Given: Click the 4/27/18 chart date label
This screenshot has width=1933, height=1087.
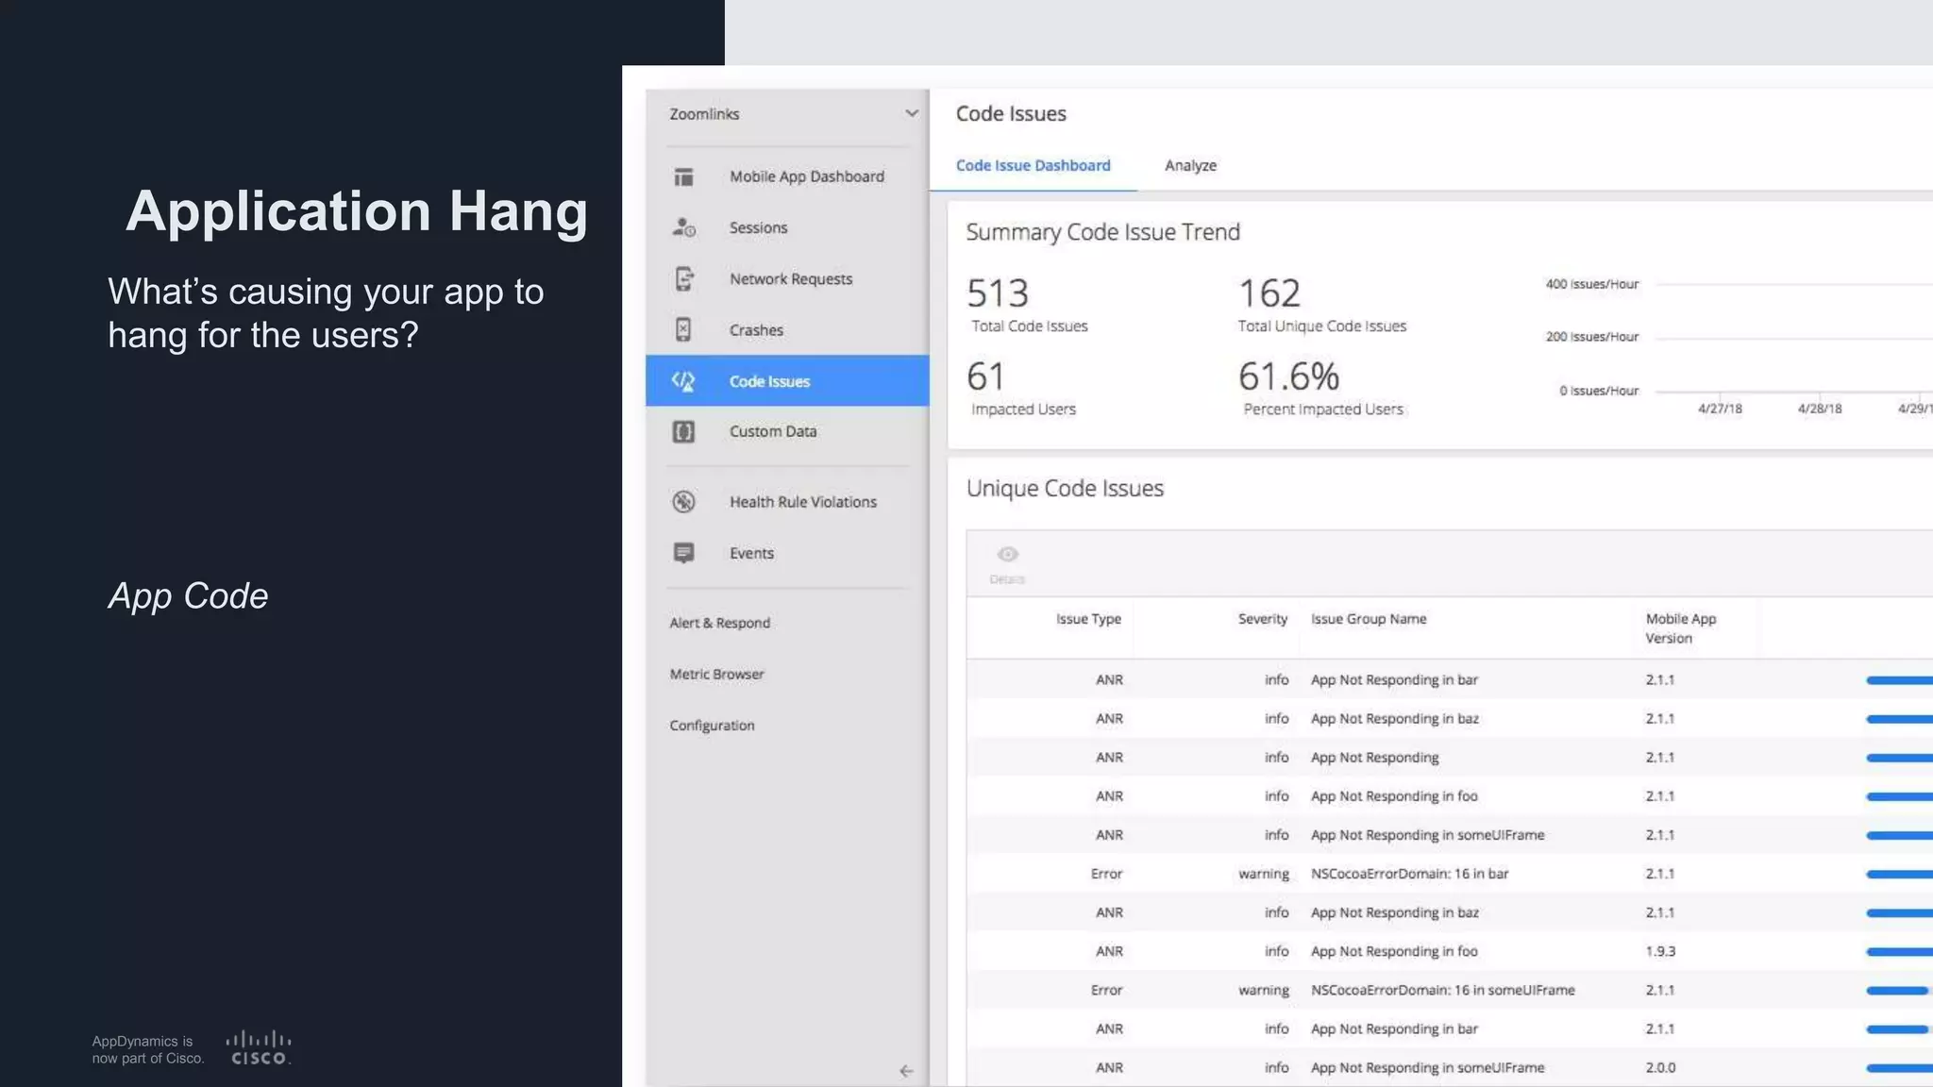Looking at the screenshot, I should click(x=1720, y=409).
